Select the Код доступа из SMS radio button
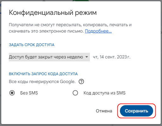 (75, 93)
